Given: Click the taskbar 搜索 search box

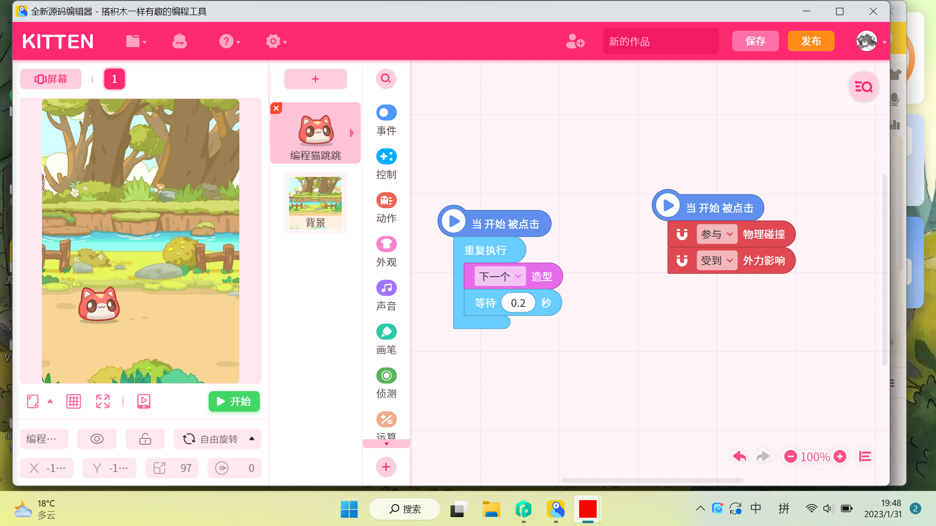Looking at the screenshot, I should 405,509.
